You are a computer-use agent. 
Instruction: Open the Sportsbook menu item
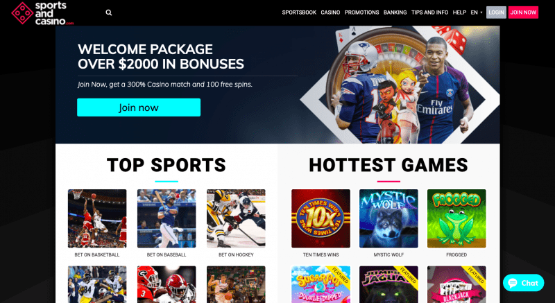point(299,12)
